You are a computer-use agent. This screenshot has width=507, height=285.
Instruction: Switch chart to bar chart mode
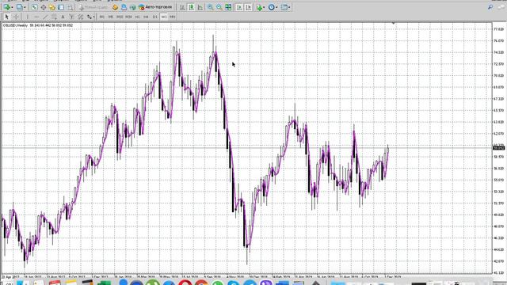click(182, 7)
